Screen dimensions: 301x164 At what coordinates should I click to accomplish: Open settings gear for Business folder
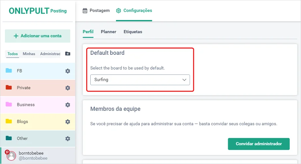click(x=68, y=105)
